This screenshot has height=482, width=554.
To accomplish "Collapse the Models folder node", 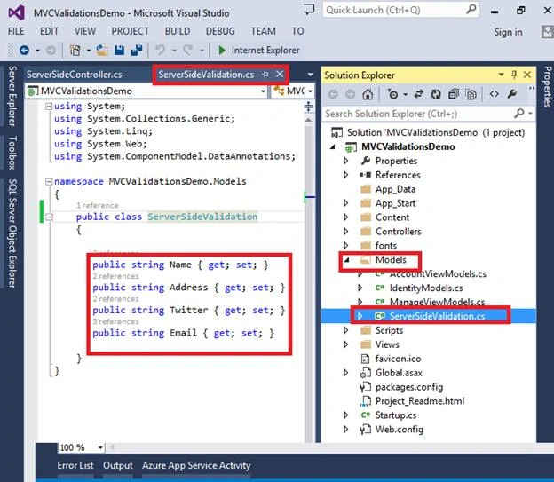I will click(x=346, y=260).
